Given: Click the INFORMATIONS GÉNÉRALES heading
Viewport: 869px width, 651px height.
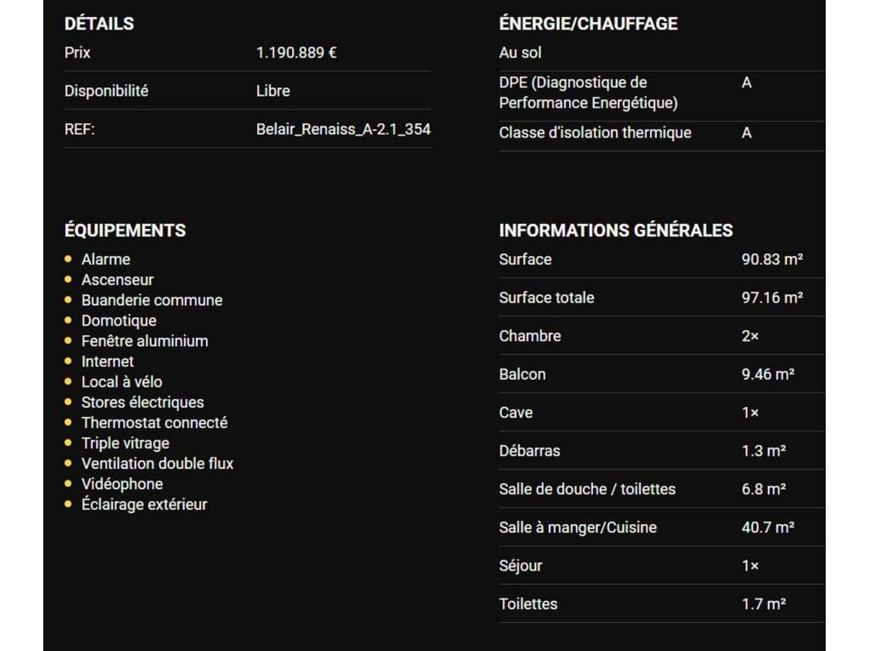Looking at the screenshot, I should 615,230.
